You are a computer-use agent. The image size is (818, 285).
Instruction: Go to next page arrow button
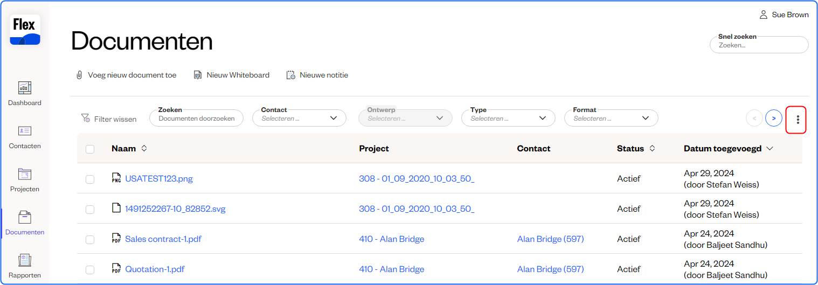click(x=773, y=118)
